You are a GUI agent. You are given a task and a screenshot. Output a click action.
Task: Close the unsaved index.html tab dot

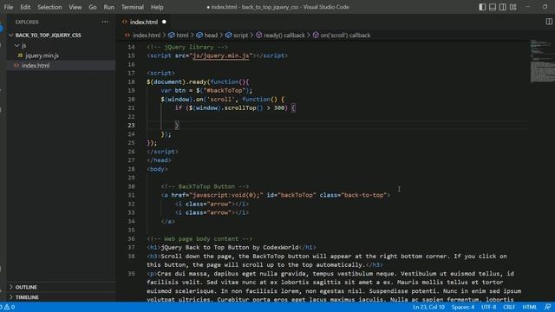(x=164, y=22)
